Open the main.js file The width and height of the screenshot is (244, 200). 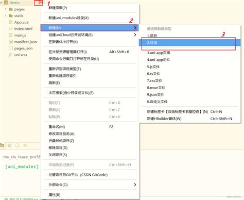[x=20, y=35]
